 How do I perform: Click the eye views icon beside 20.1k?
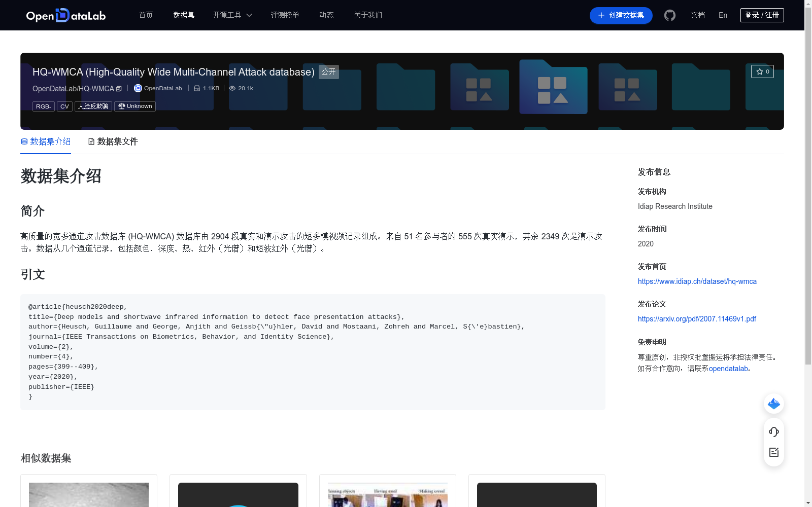click(x=232, y=88)
